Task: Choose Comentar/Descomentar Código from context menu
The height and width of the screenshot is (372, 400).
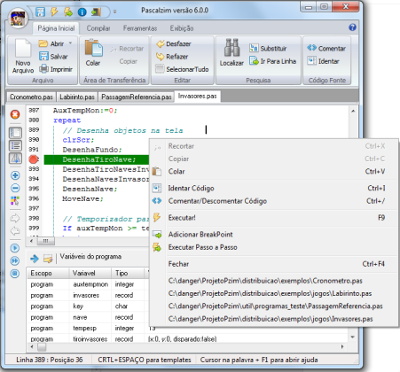Action: (274, 201)
